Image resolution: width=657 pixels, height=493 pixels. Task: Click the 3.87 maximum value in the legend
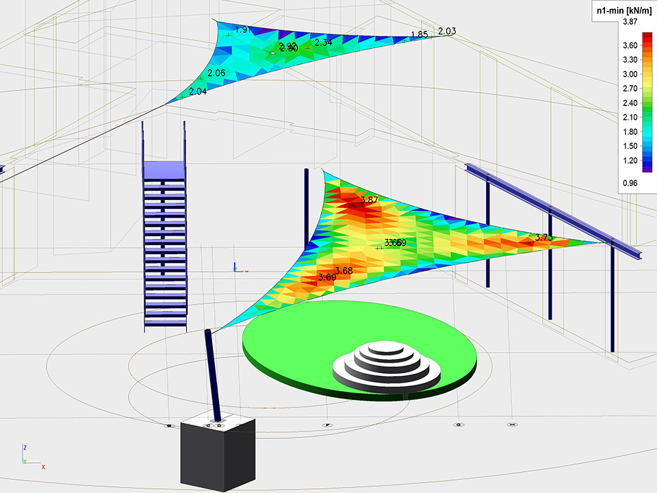pyautogui.click(x=630, y=23)
